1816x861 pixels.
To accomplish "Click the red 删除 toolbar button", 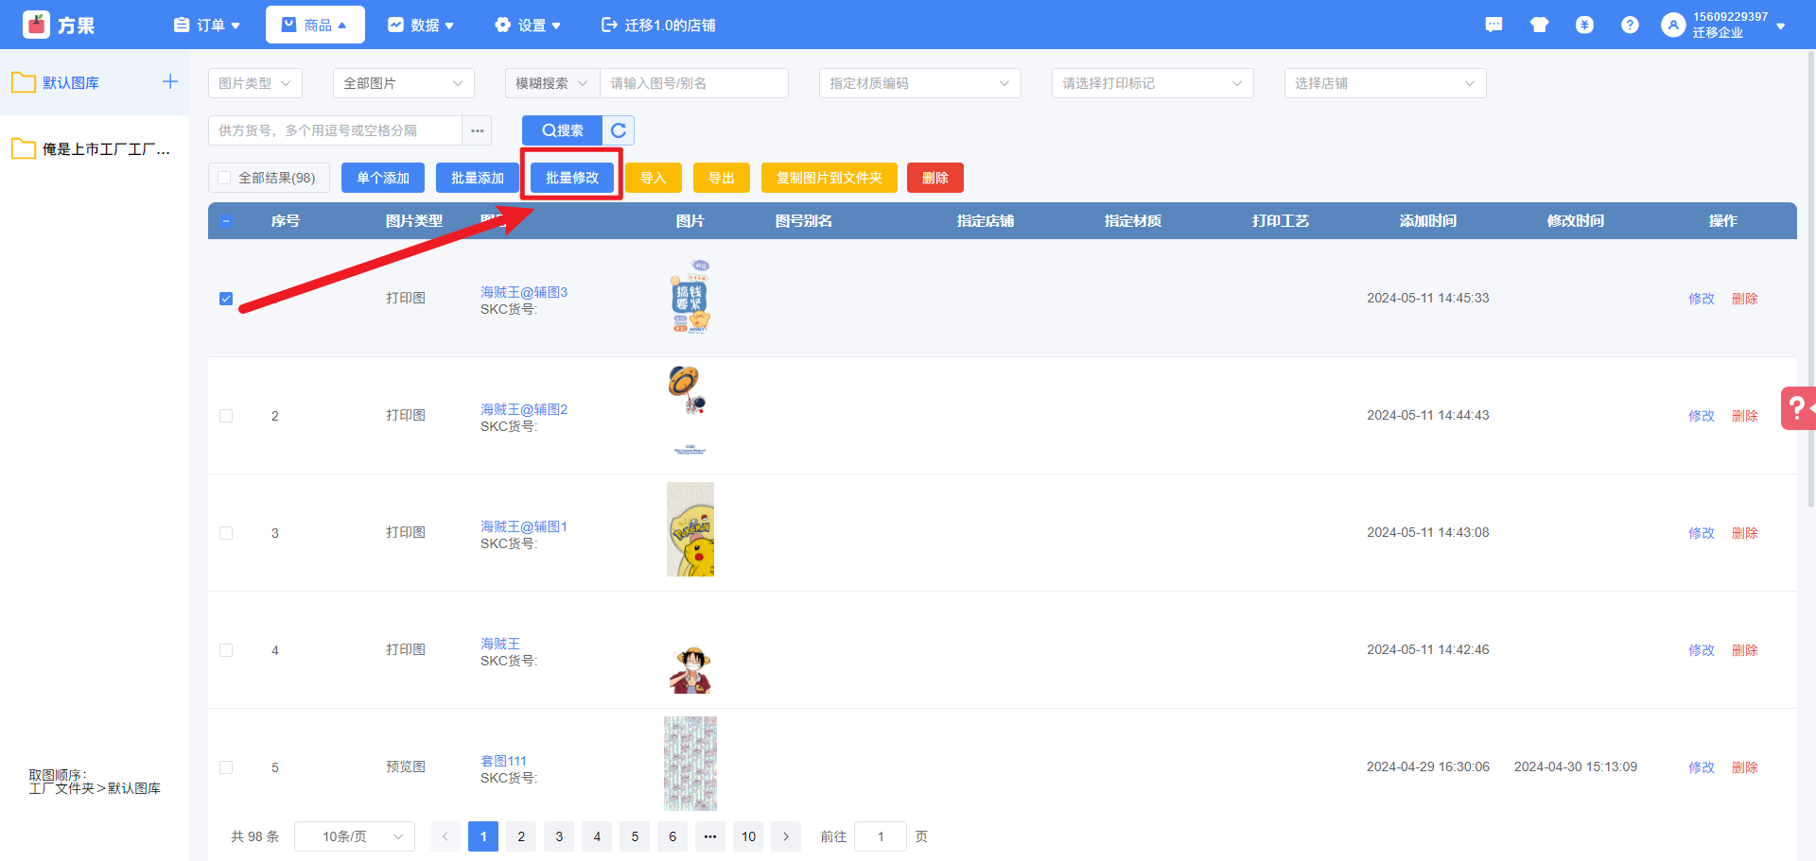I will point(935,178).
